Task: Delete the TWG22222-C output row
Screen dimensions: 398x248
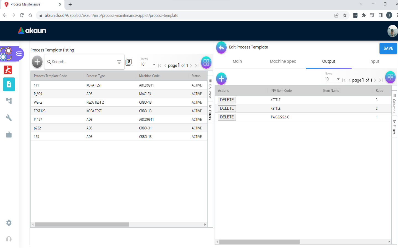Action: 227,117
